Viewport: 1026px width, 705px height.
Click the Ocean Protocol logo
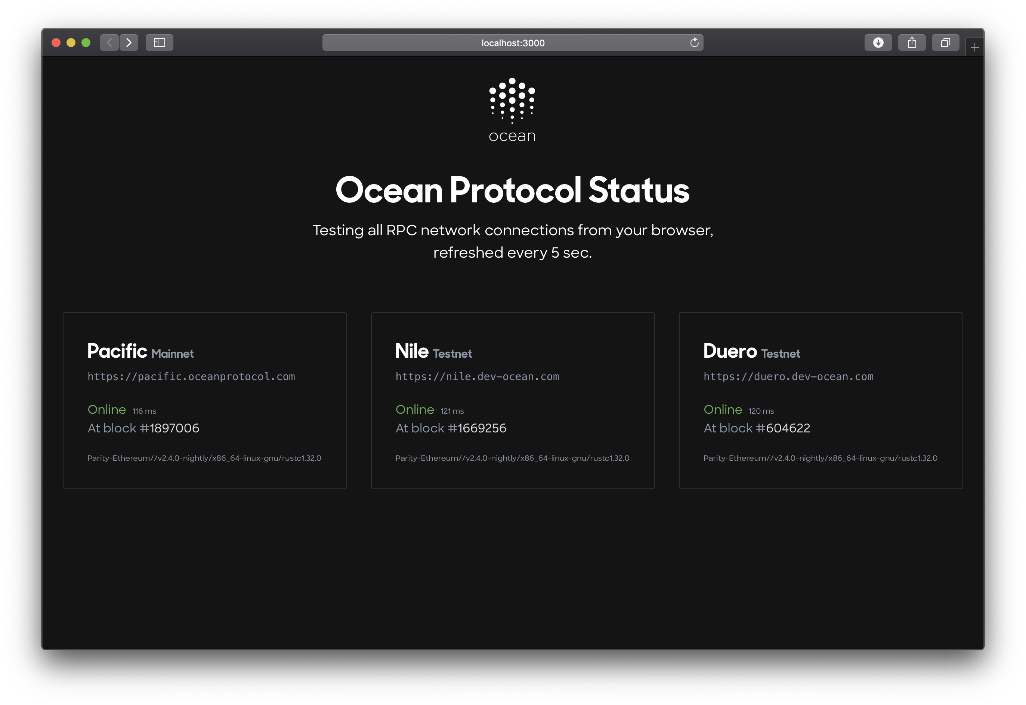(x=512, y=109)
